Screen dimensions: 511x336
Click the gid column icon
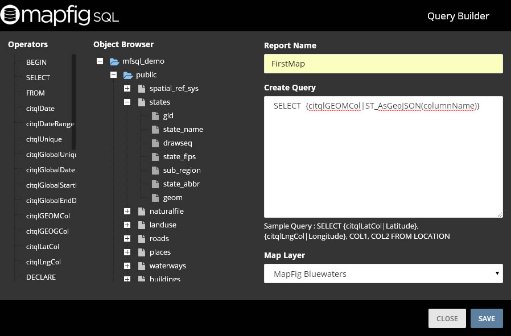(x=155, y=115)
